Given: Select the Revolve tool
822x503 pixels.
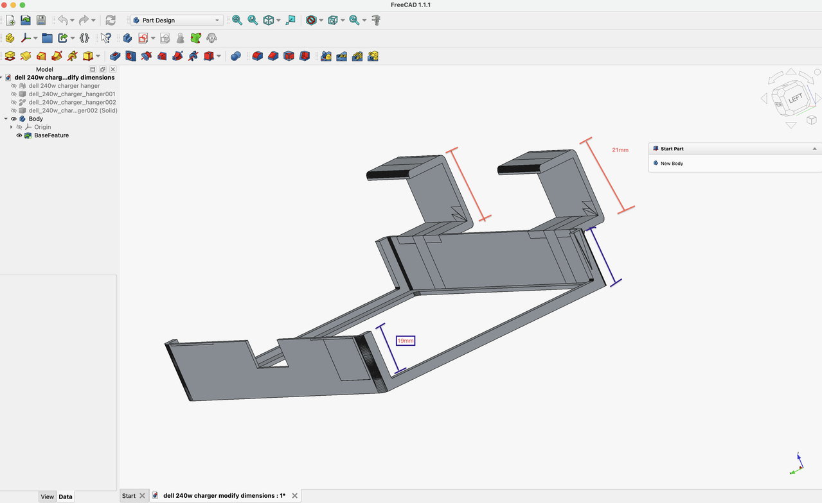Looking at the screenshot, I should [26, 56].
